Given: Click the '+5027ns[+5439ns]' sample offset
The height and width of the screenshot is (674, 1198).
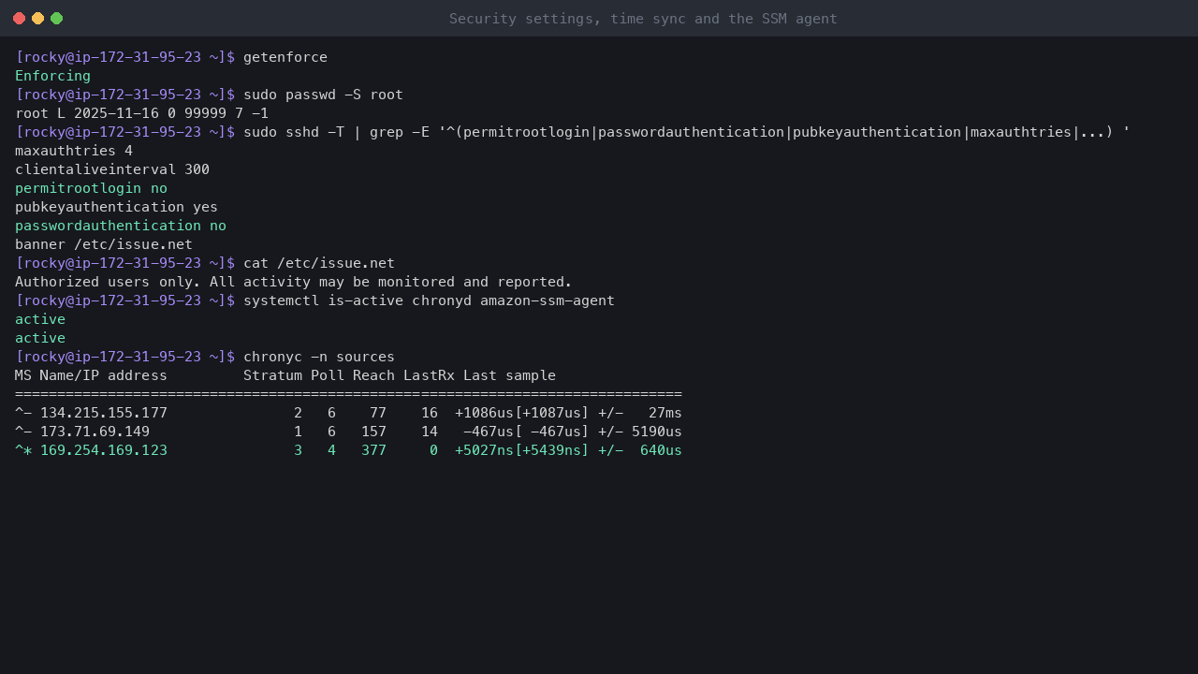Looking at the screenshot, I should [x=522, y=450].
